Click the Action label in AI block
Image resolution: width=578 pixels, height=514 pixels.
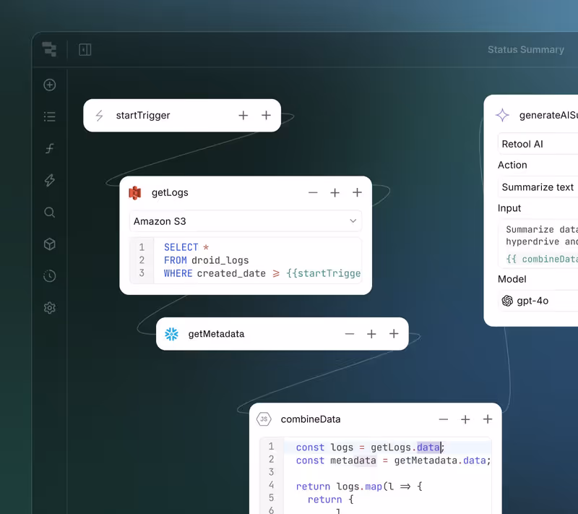click(x=512, y=165)
